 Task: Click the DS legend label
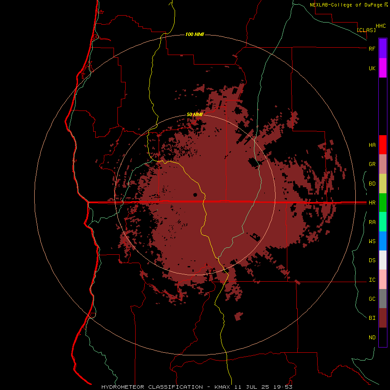[372, 260]
